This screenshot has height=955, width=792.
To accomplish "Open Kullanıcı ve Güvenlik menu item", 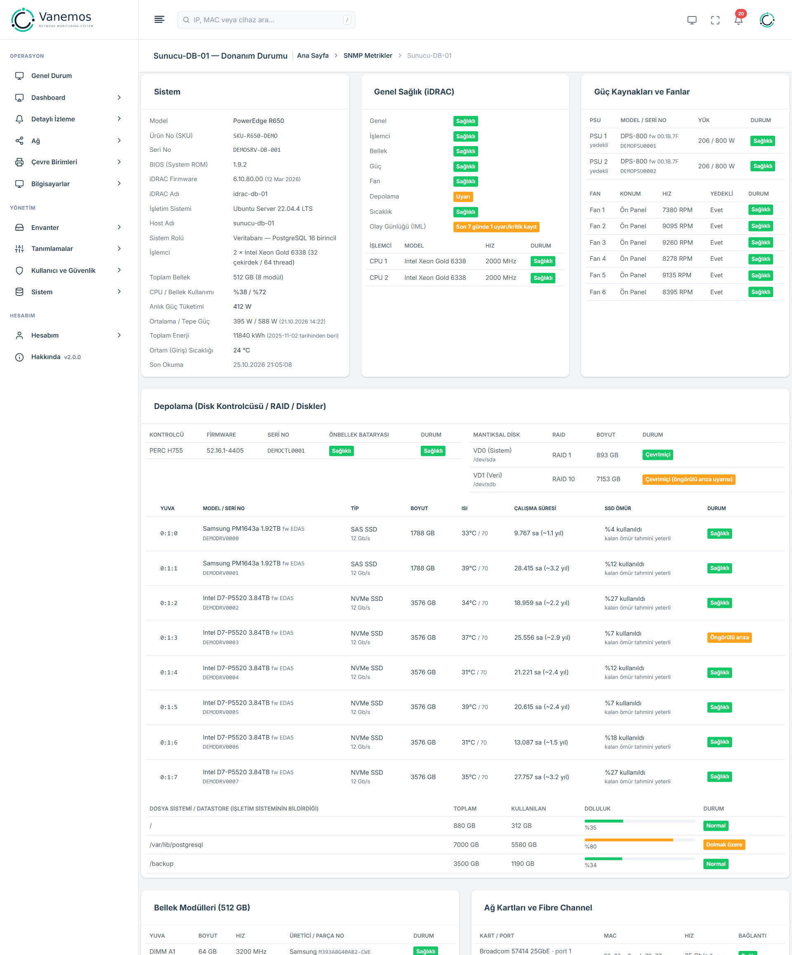I will click(x=68, y=271).
